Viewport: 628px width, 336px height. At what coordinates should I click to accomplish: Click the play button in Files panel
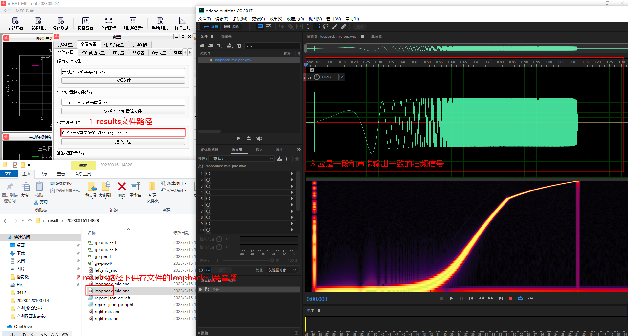point(239,138)
